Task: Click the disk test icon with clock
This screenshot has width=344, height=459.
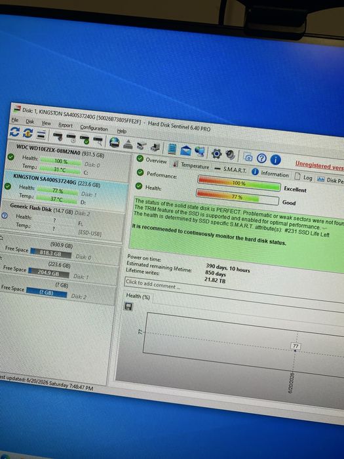Action: coord(71,138)
